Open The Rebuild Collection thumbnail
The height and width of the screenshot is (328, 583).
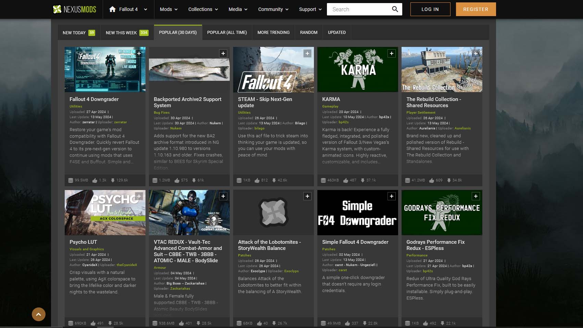(x=442, y=70)
